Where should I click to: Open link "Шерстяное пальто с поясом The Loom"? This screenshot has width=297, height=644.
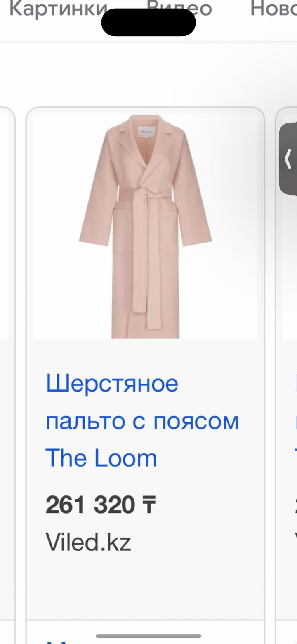142,420
